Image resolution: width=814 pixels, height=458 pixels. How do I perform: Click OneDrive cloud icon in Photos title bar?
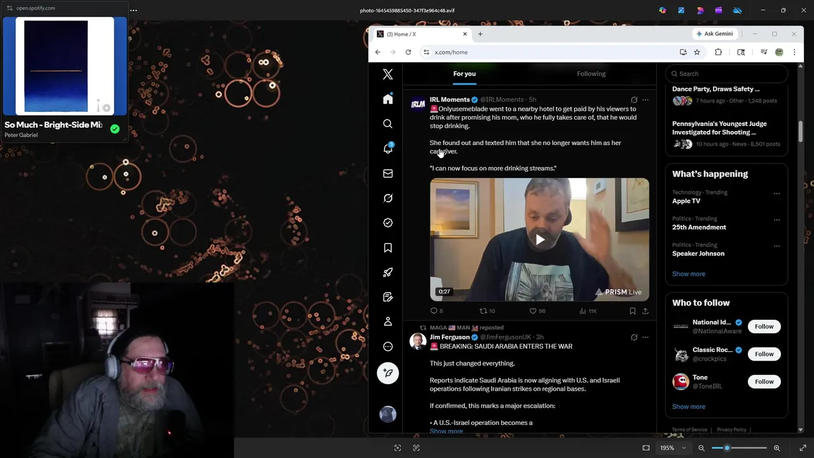pyautogui.click(x=738, y=10)
